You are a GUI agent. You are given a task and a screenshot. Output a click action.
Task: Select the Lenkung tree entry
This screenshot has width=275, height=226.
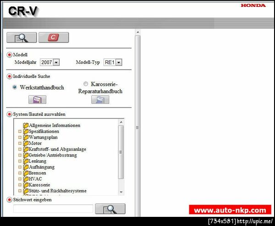38,161
